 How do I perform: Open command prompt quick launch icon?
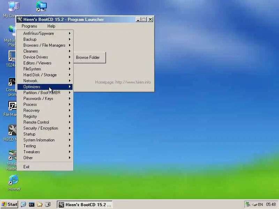tap(31, 204)
